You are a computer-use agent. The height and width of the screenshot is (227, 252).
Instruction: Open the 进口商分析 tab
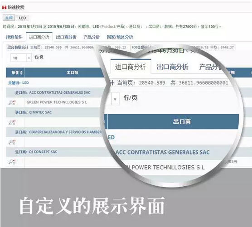pyautogui.click(x=39, y=37)
